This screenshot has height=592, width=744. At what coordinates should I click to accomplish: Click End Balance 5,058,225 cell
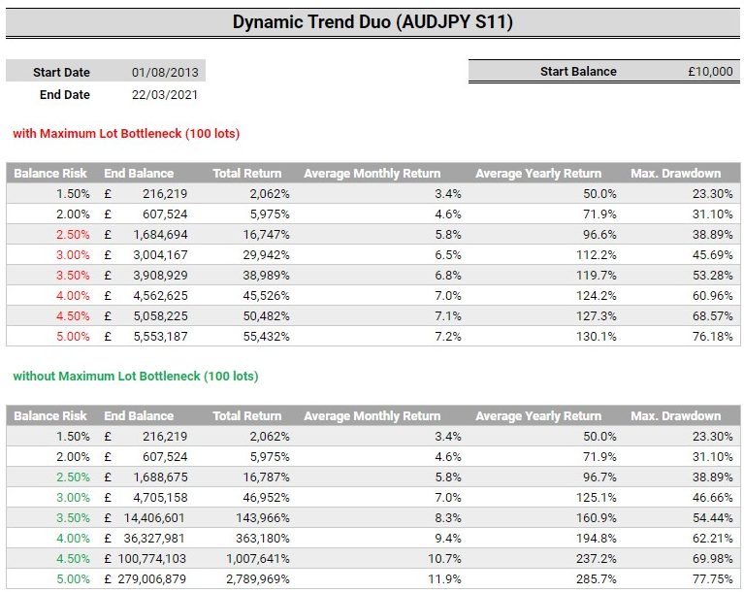[x=160, y=316]
